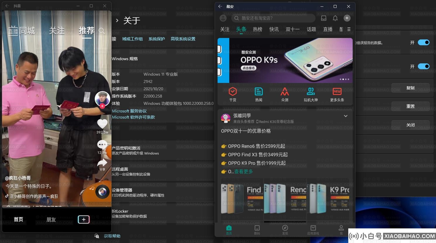436x243 pixels.
Task: Open the Coolapk inbox tray icon
Action: pyautogui.click(x=324, y=18)
